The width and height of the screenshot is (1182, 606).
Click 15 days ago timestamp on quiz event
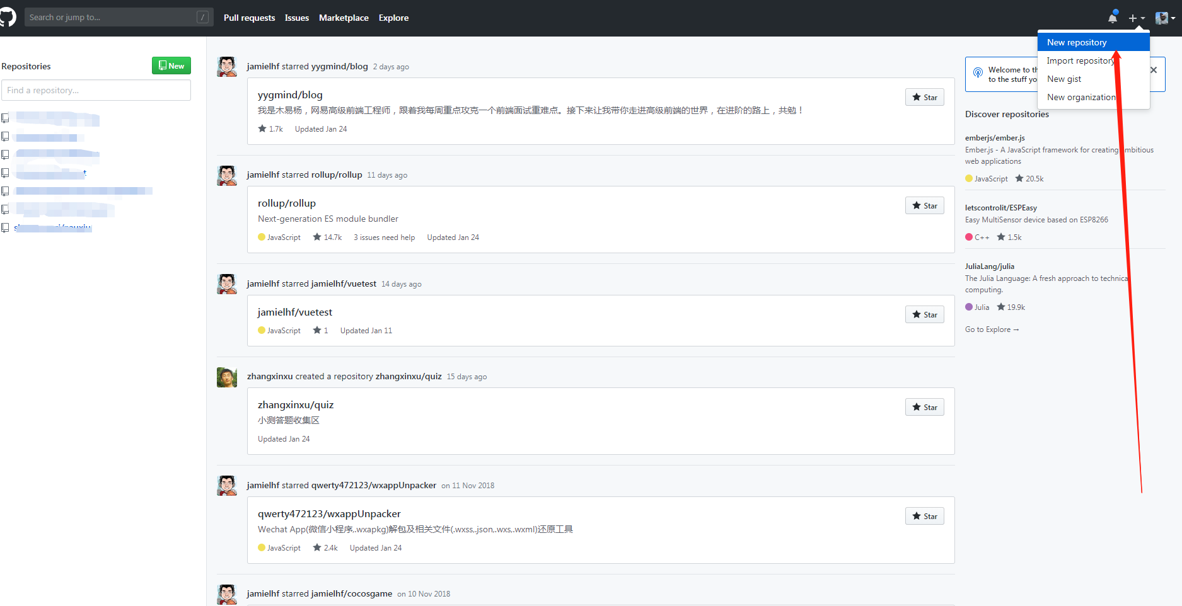pos(466,377)
